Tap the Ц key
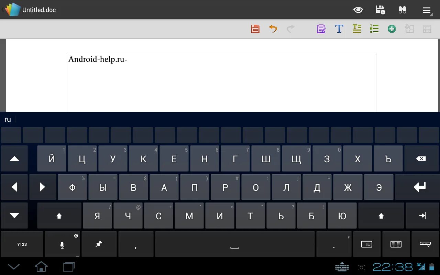Viewport: 440px width, 275px height. click(82, 158)
